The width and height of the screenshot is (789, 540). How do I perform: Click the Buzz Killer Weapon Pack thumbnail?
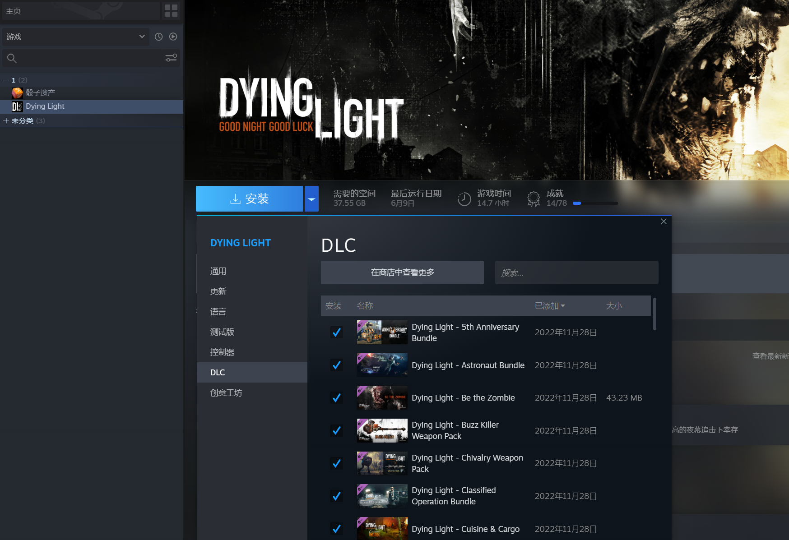click(382, 430)
